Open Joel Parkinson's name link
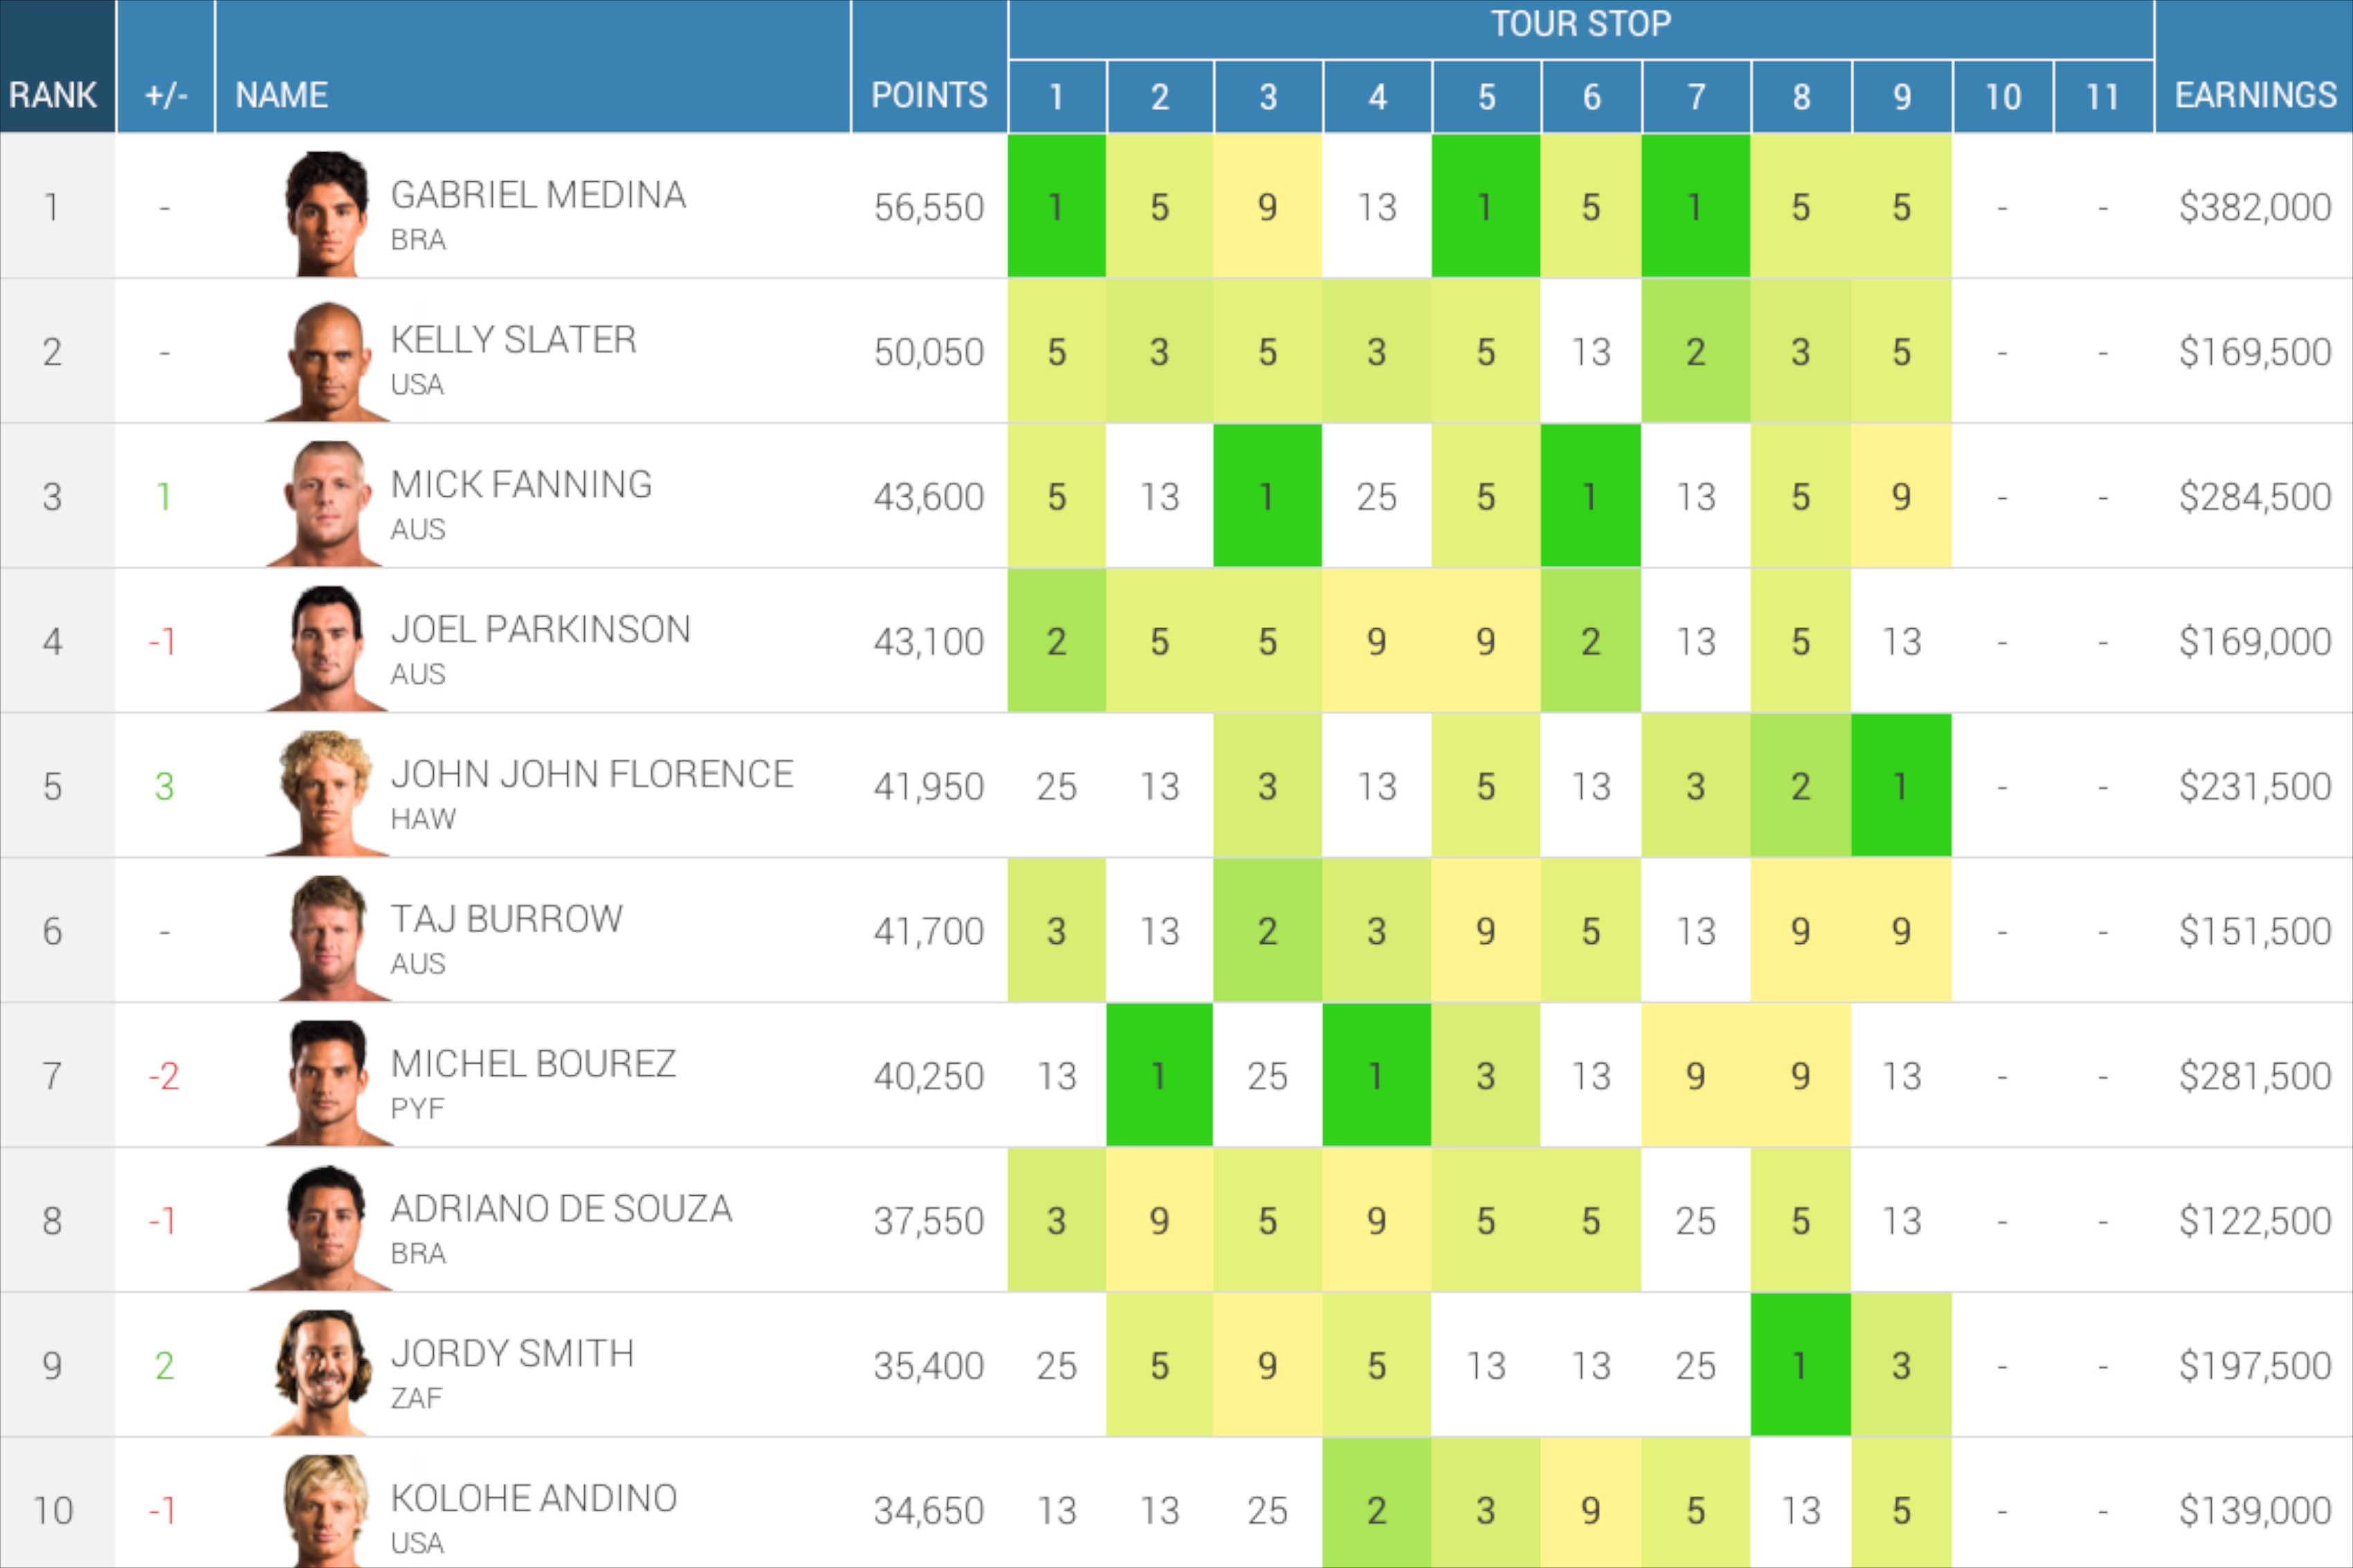 point(540,629)
